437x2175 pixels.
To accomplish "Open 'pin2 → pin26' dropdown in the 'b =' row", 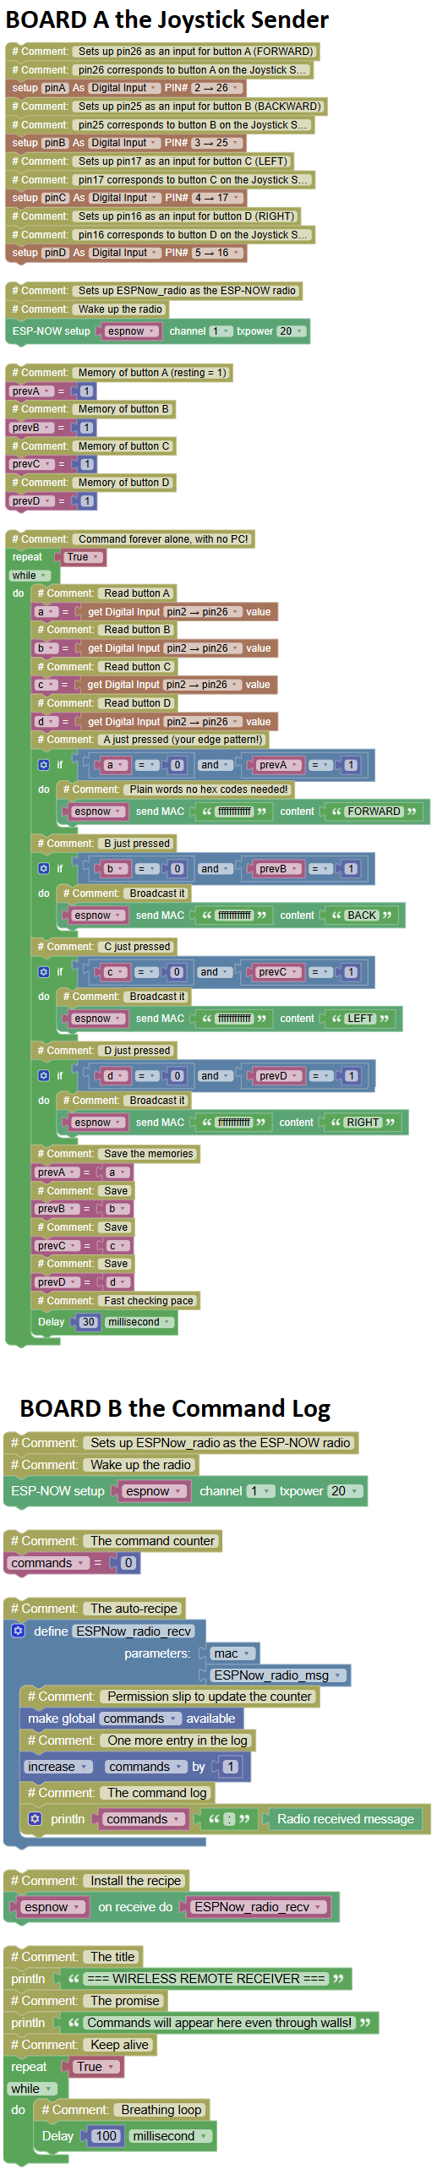I will click(x=201, y=648).
